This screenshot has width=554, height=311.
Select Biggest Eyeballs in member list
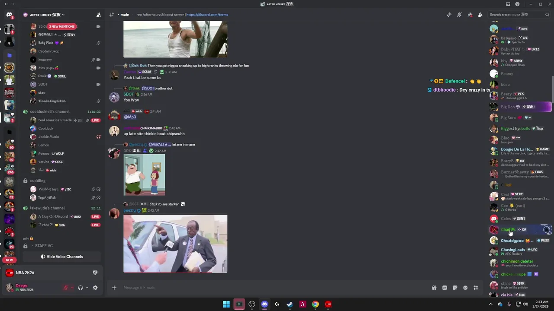click(520, 129)
